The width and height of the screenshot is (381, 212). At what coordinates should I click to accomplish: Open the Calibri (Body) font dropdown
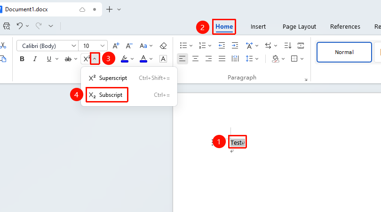48,46
